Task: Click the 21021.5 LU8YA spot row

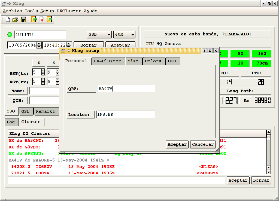Action: click(137, 173)
